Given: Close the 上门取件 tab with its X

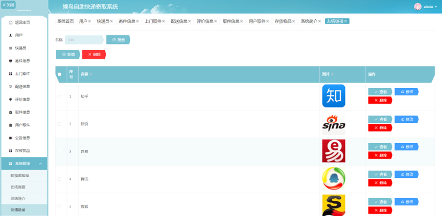Looking at the screenshot, I should [x=163, y=21].
